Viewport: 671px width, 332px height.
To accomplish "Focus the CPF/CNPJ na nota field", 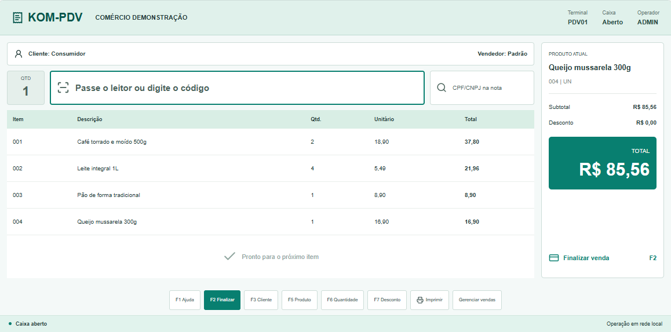I will 482,87.
